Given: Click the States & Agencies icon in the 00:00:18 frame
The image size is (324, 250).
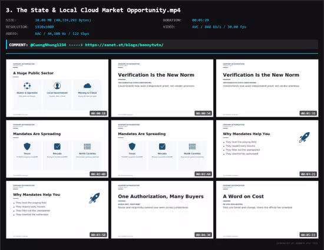Looking at the screenshot, I should click(27, 85).
